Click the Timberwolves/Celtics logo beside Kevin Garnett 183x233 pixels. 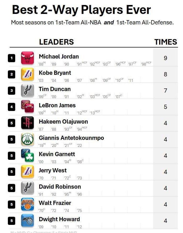(28, 156)
